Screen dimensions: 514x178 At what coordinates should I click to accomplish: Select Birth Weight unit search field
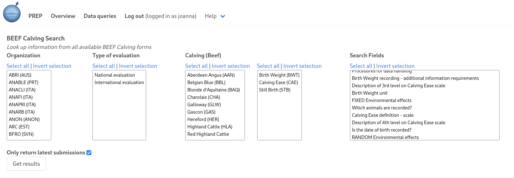tap(370, 93)
